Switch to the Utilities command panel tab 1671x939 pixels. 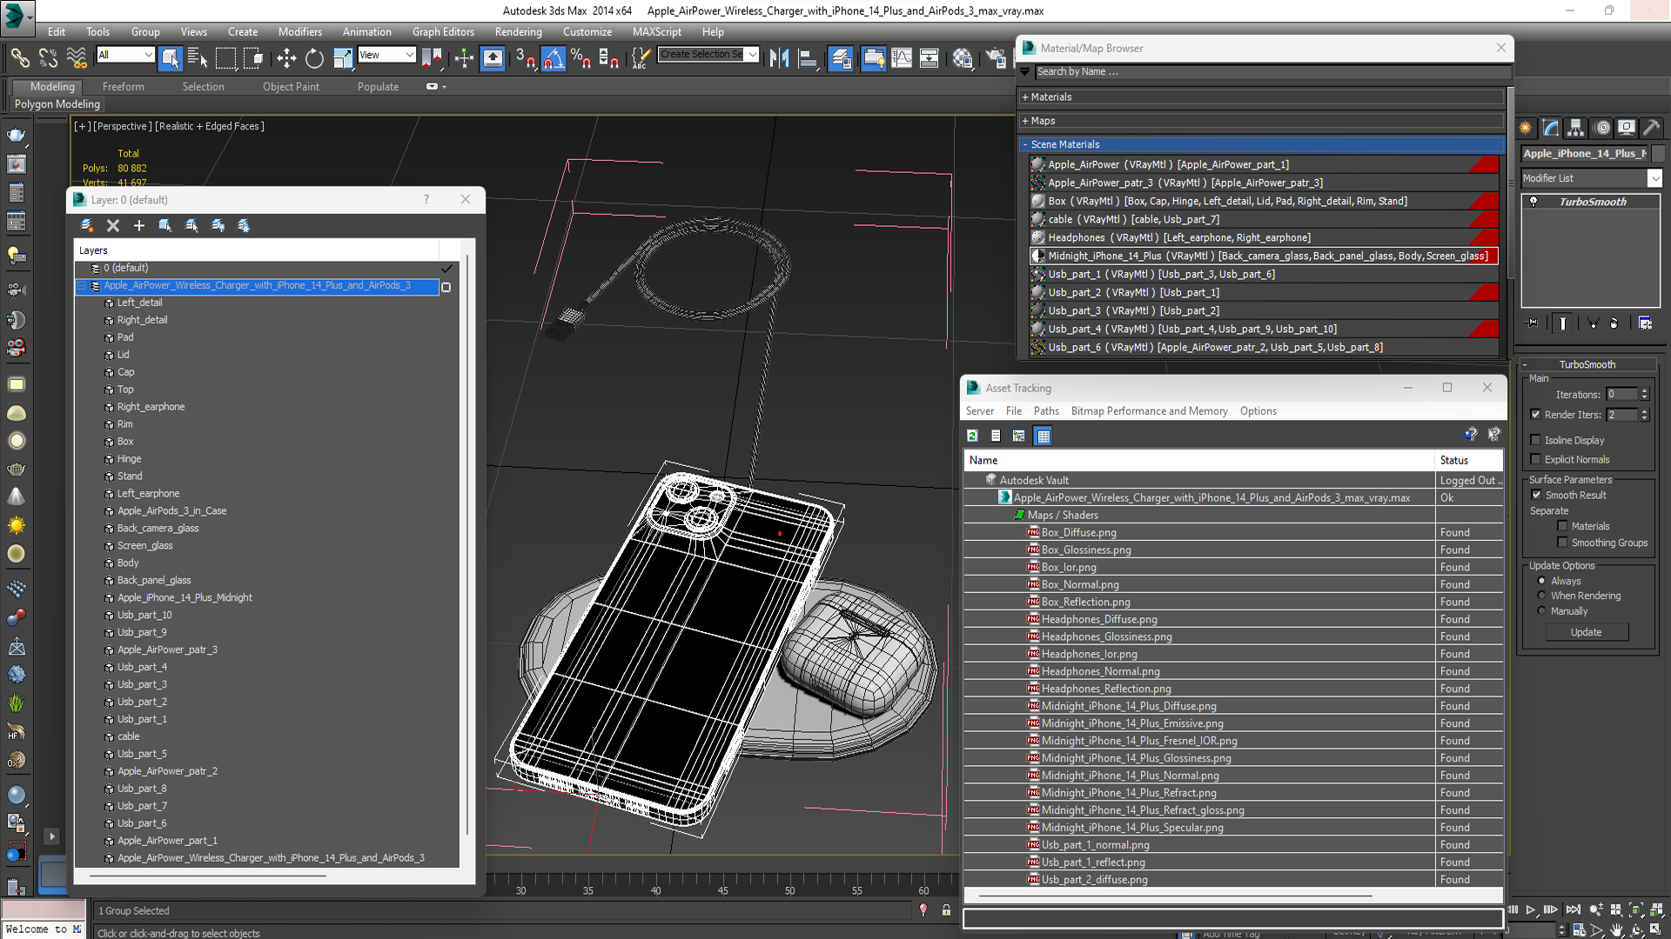tap(1652, 128)
